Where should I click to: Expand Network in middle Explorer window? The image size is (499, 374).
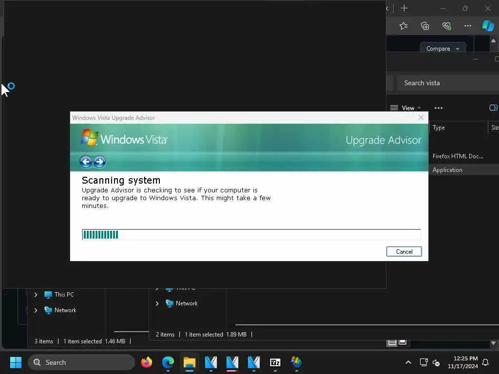(x=157, y=303)
